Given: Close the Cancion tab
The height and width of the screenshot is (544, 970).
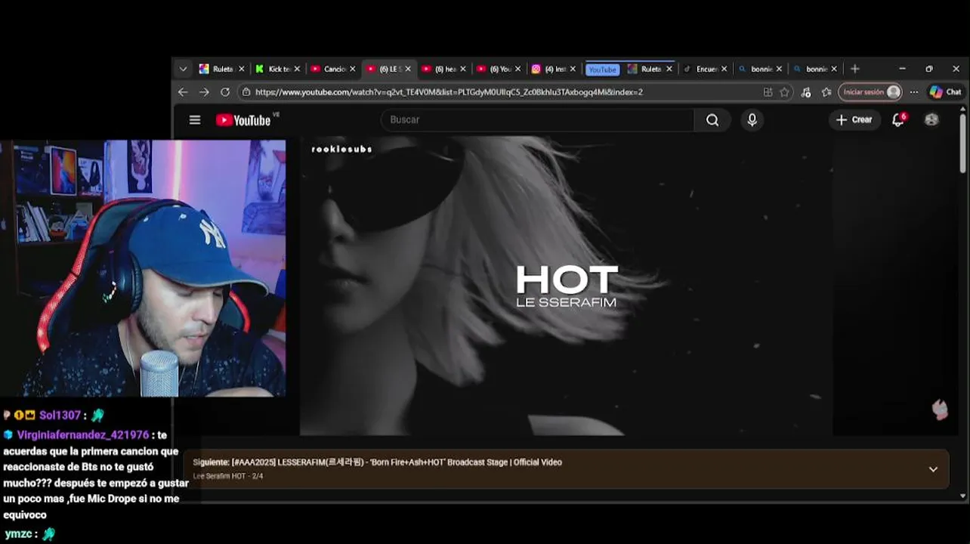Looking at the screenshot, I should click(x=352, y=69).
